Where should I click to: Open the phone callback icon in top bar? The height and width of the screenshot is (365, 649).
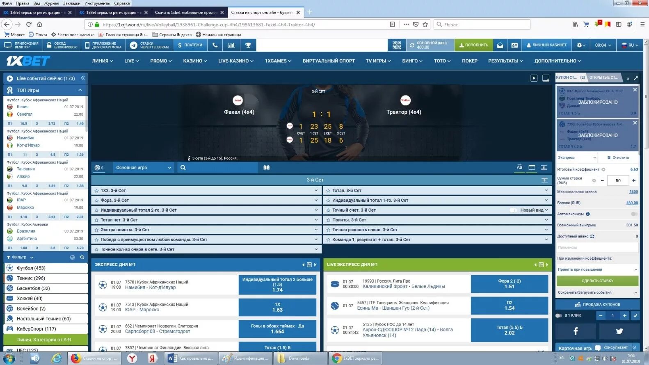coord(215,45)
